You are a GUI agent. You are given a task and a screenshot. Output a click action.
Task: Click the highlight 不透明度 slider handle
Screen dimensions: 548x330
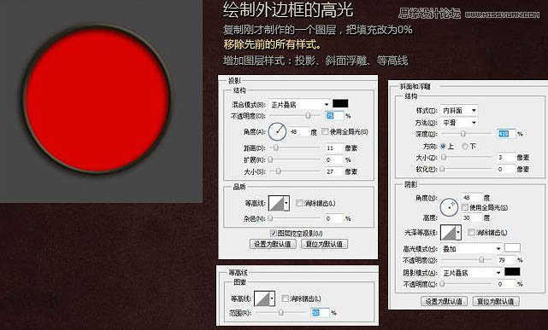click(481, 259)
